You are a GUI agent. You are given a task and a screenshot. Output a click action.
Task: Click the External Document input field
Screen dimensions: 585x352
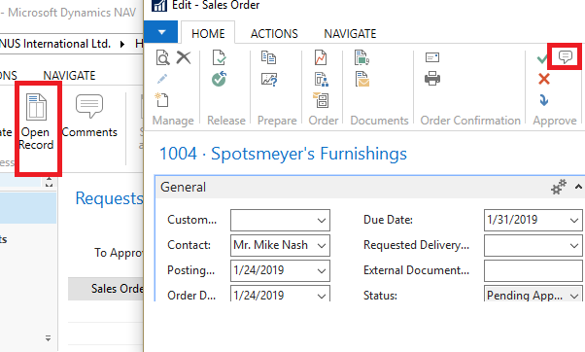tap(533, 270)
